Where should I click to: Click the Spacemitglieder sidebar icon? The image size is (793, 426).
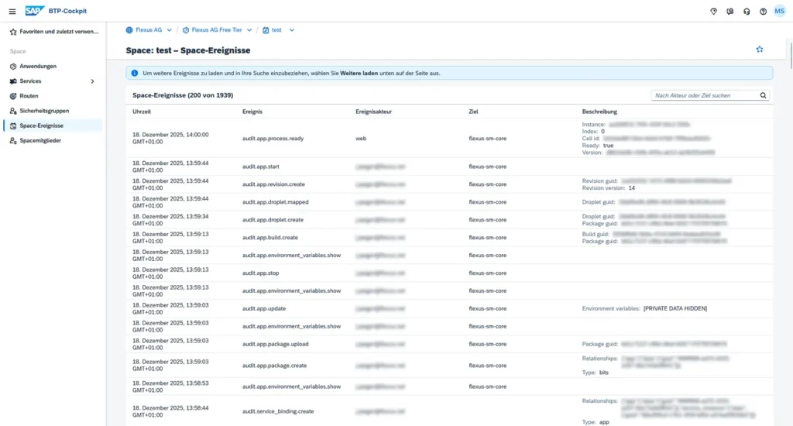click(x=13, y=141)
